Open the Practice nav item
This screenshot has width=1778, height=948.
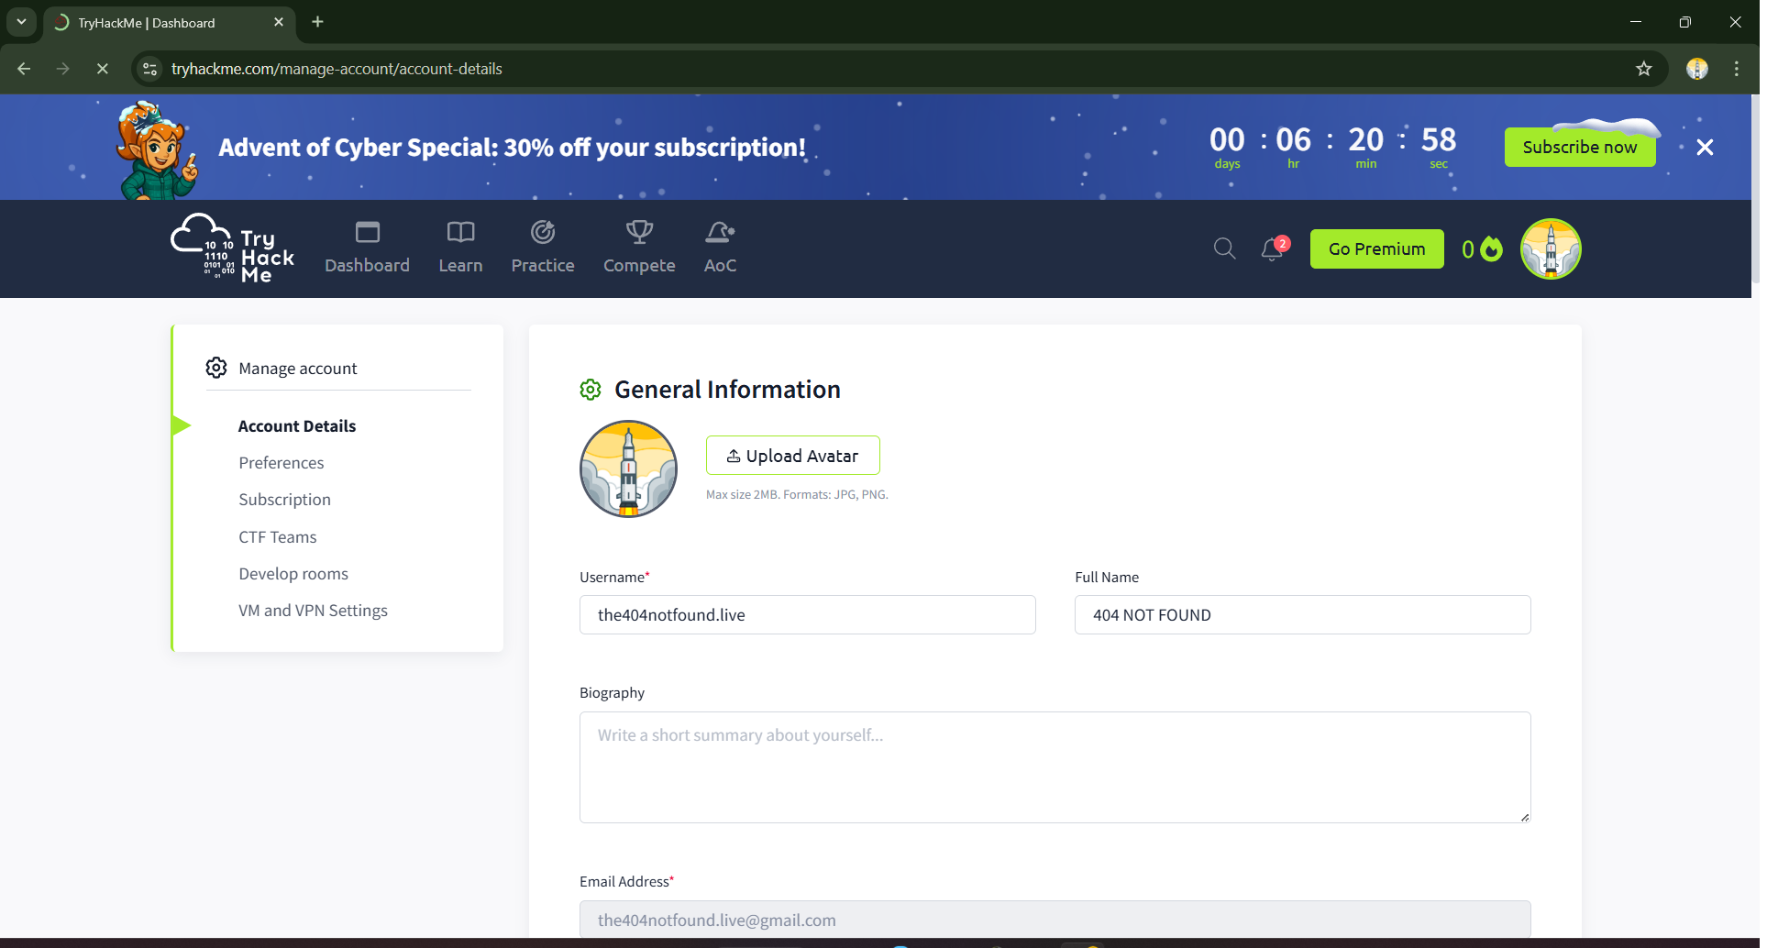(543, 248)
